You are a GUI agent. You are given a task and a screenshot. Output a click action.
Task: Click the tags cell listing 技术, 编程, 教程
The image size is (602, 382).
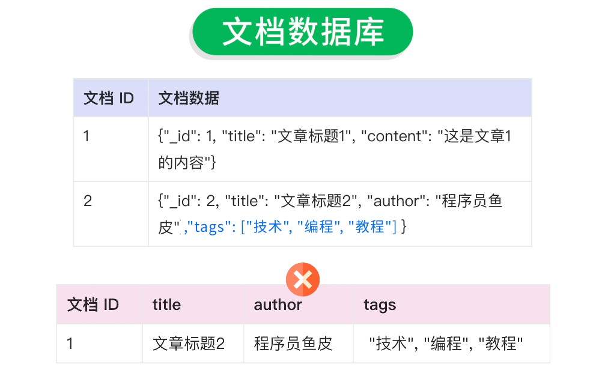[x=446, y=344]
